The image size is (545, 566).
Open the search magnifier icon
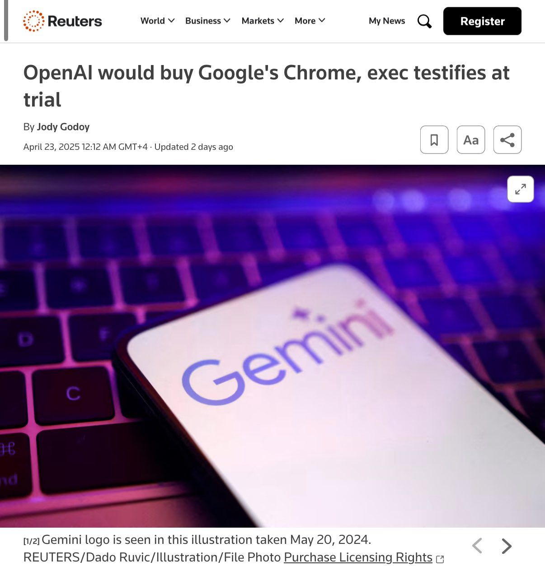tap(424, 21)
